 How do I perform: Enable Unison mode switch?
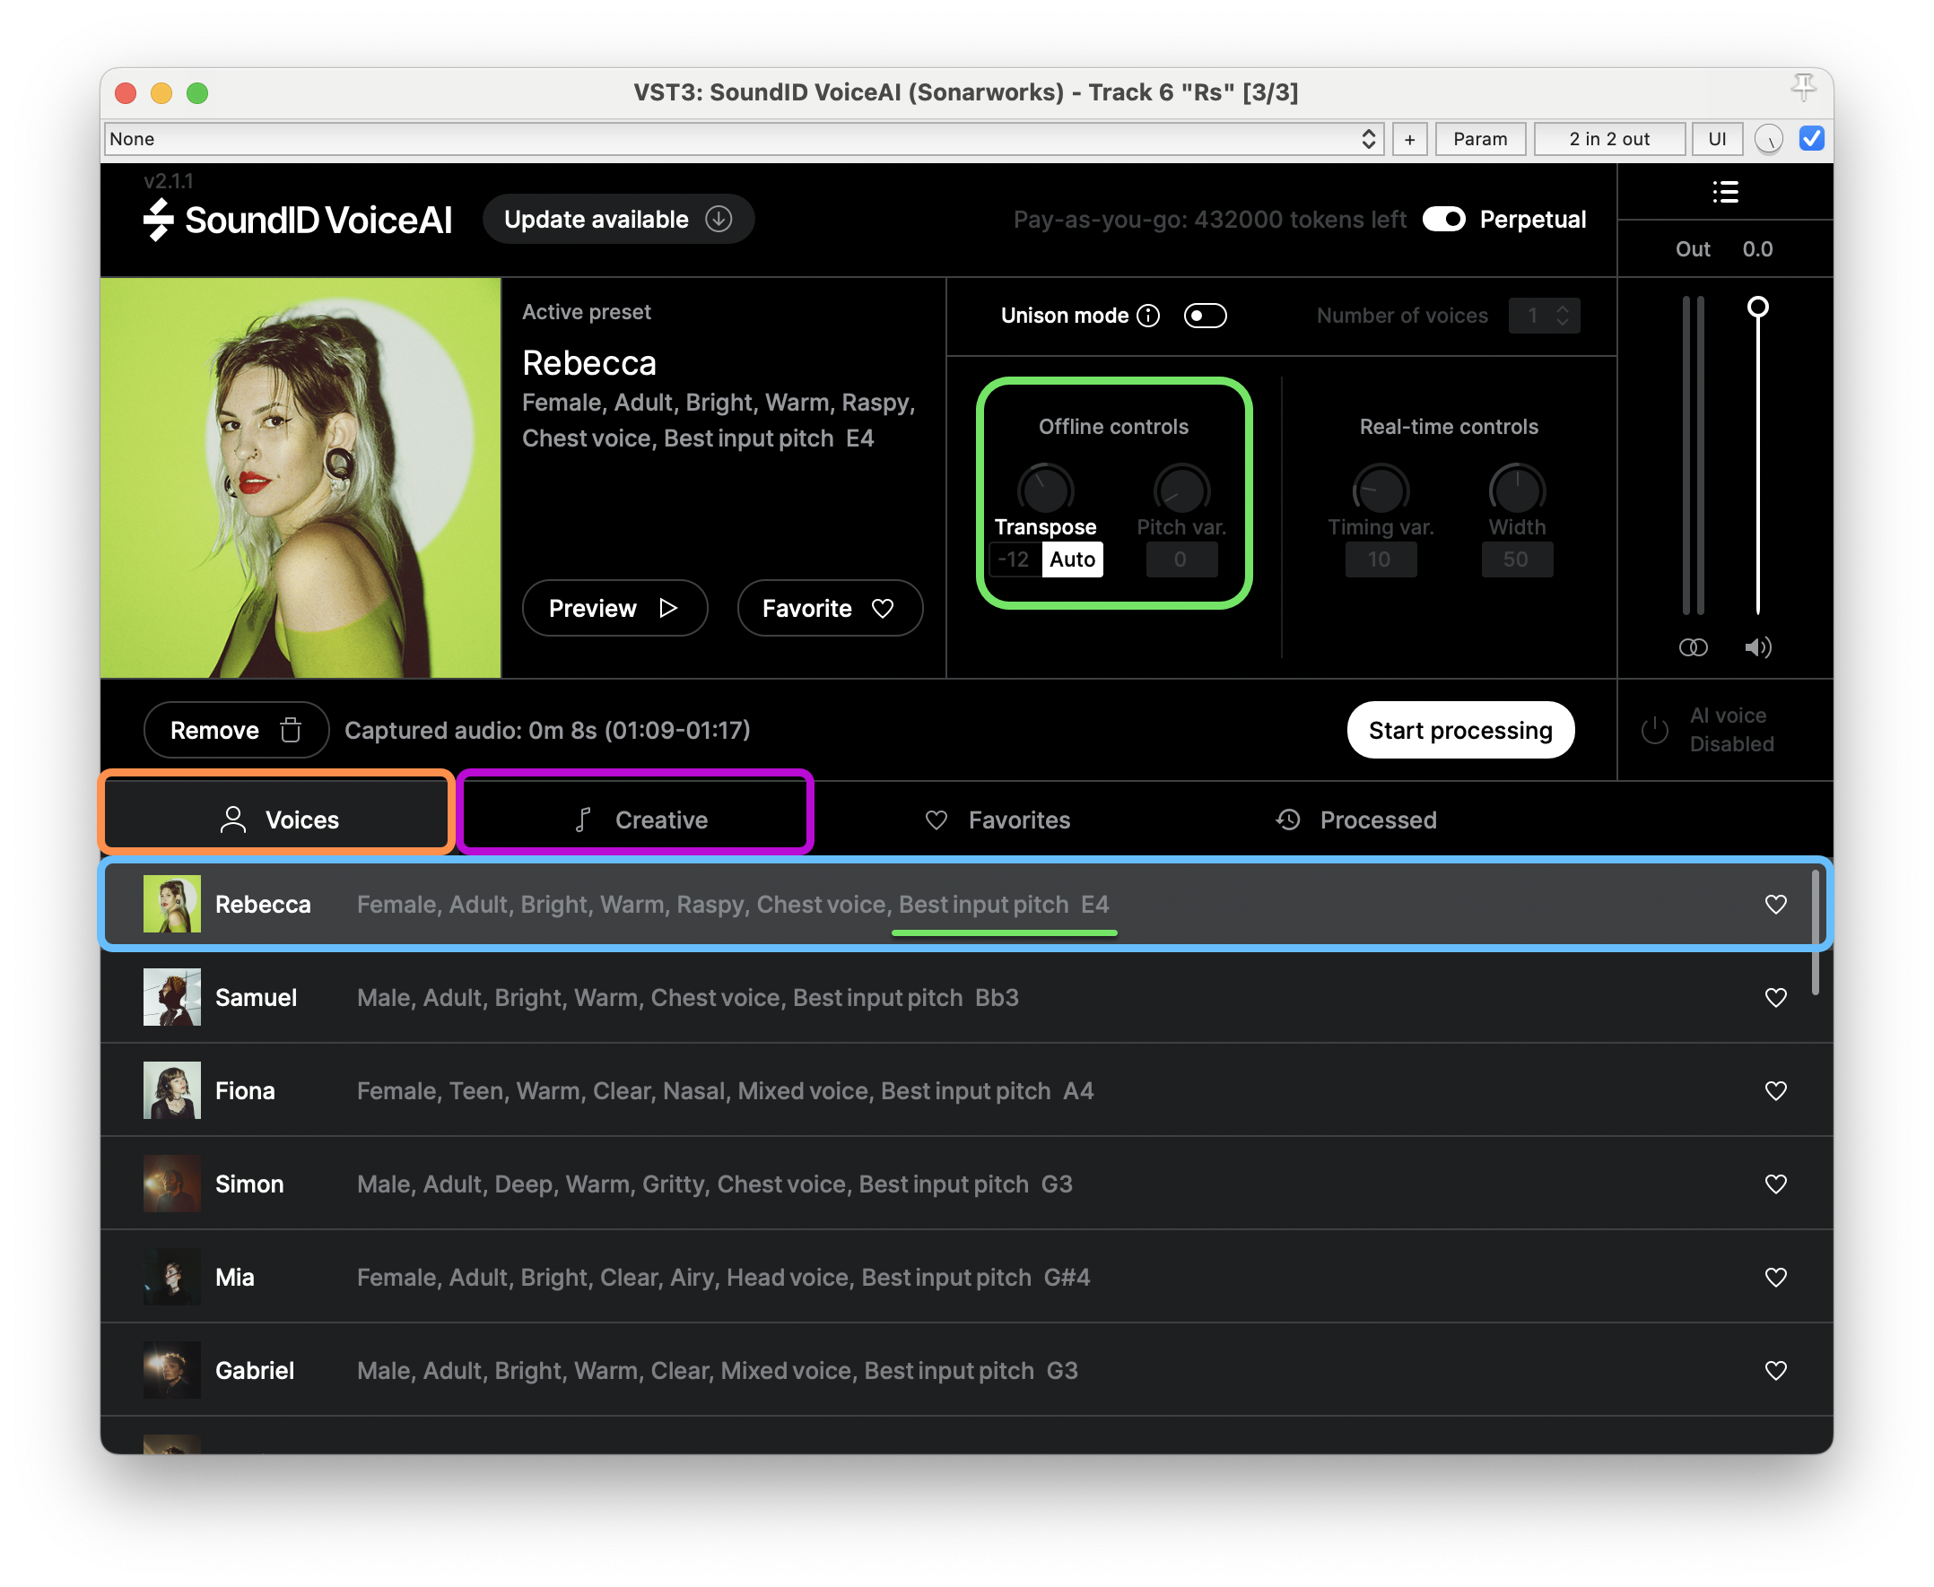[1205, 316]
